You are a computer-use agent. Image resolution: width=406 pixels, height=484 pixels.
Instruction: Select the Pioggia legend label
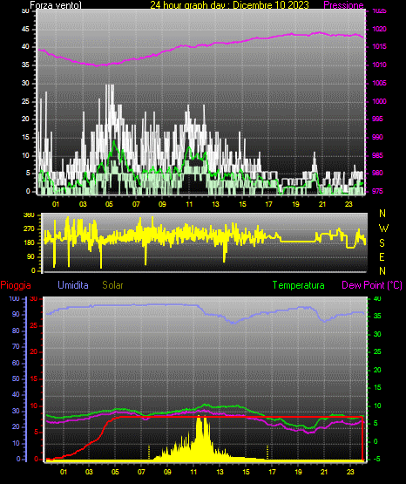[16, 285]
